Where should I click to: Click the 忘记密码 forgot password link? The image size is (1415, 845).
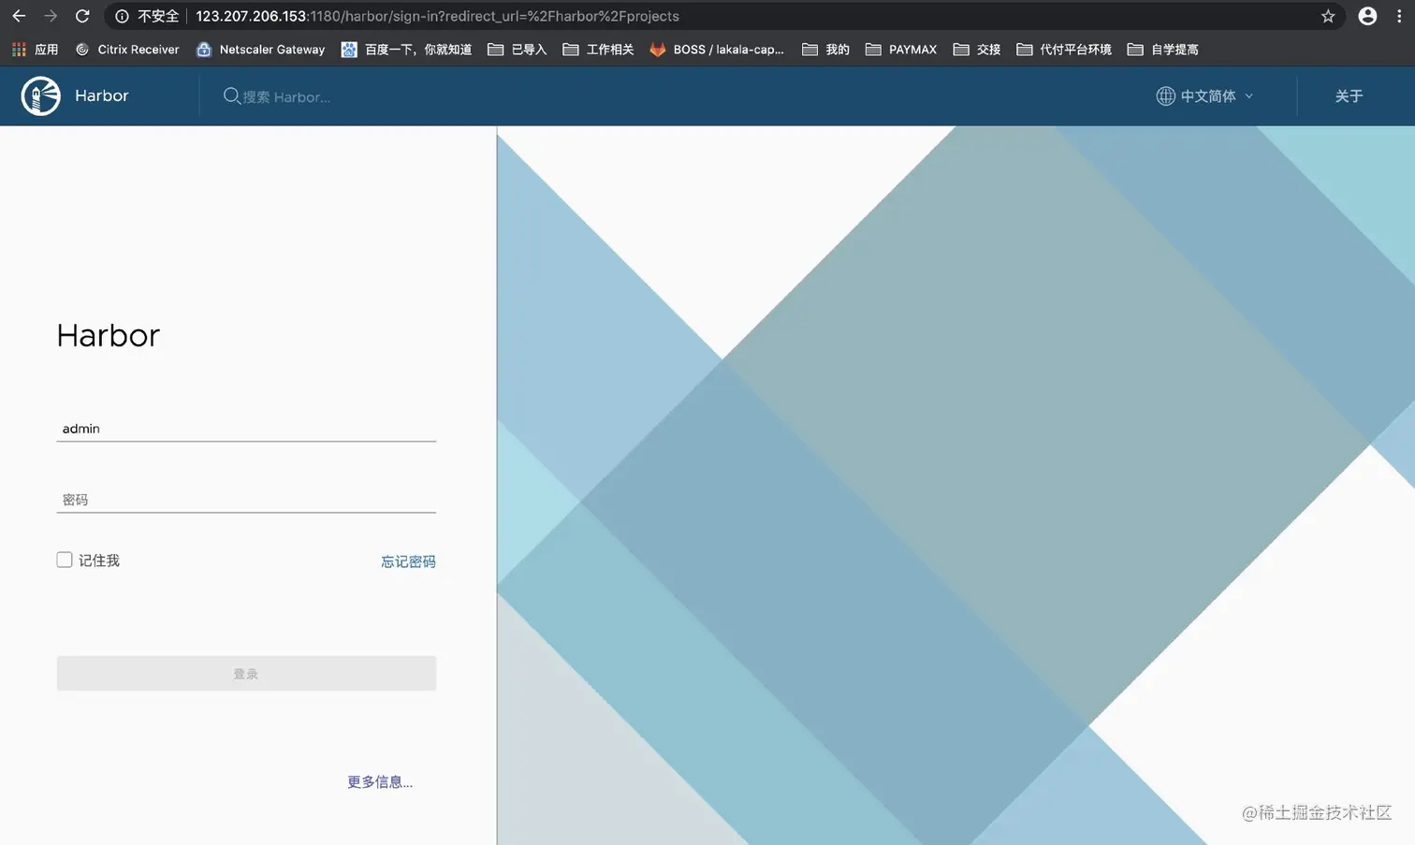(x=408, y=561)
